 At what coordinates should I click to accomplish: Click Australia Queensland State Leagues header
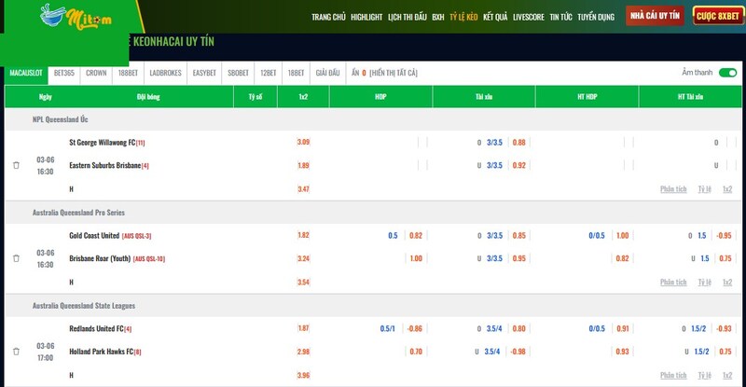(84, 306)
